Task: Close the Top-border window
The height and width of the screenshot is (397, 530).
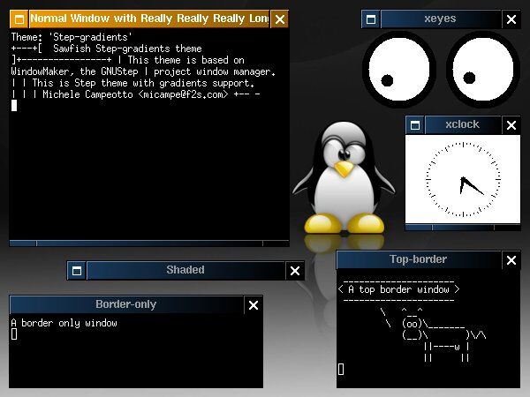Action: point(511,260)
